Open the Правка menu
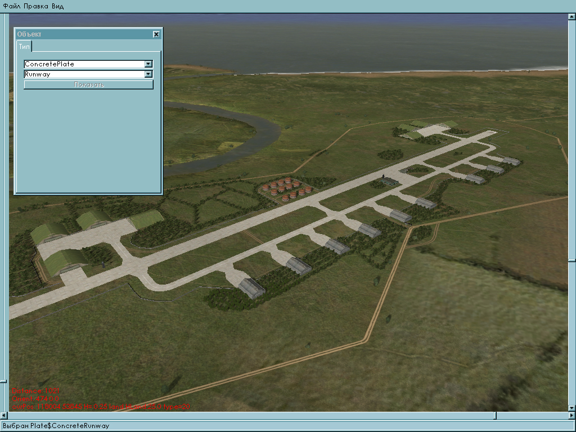 tap(35, 6)
